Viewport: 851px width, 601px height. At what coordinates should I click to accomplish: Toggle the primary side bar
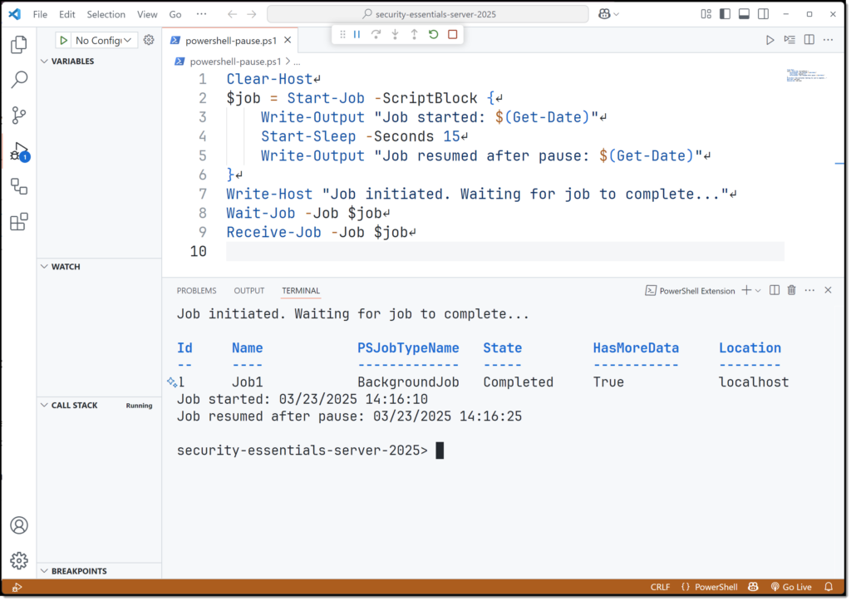[x=725, y=14]
